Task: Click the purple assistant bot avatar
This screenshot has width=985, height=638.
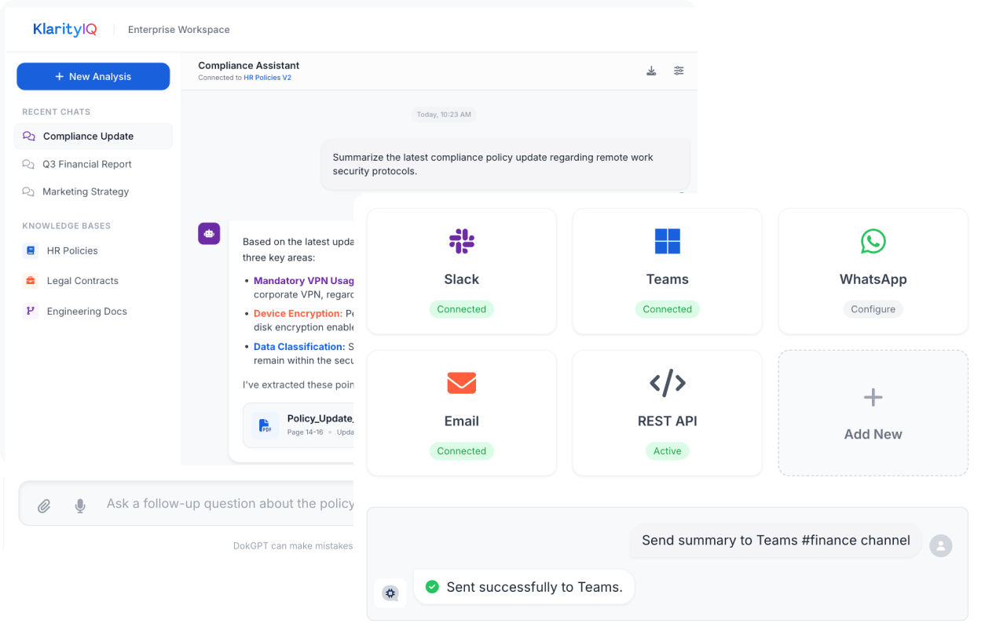Action: pos(209,233)
